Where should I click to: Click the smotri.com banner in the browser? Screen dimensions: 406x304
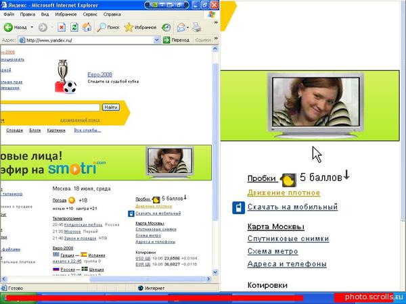point(106,163)
